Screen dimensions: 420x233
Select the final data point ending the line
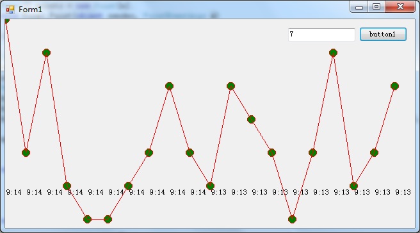394,86
